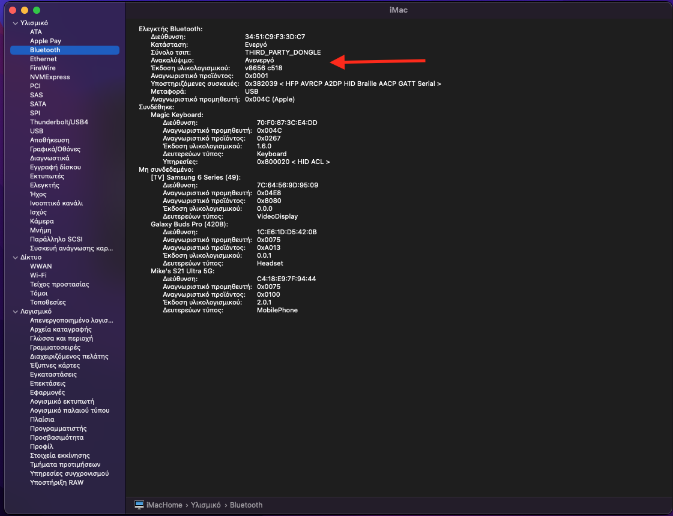The image size is (673, 516).
Task: Select Τοποθεσίες in the sidebar
Action: coord(48,303)
